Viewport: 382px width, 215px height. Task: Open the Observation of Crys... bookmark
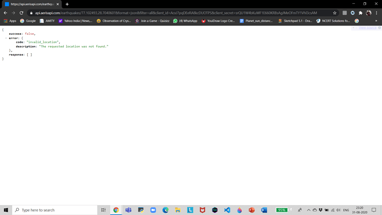coord(114,21)
